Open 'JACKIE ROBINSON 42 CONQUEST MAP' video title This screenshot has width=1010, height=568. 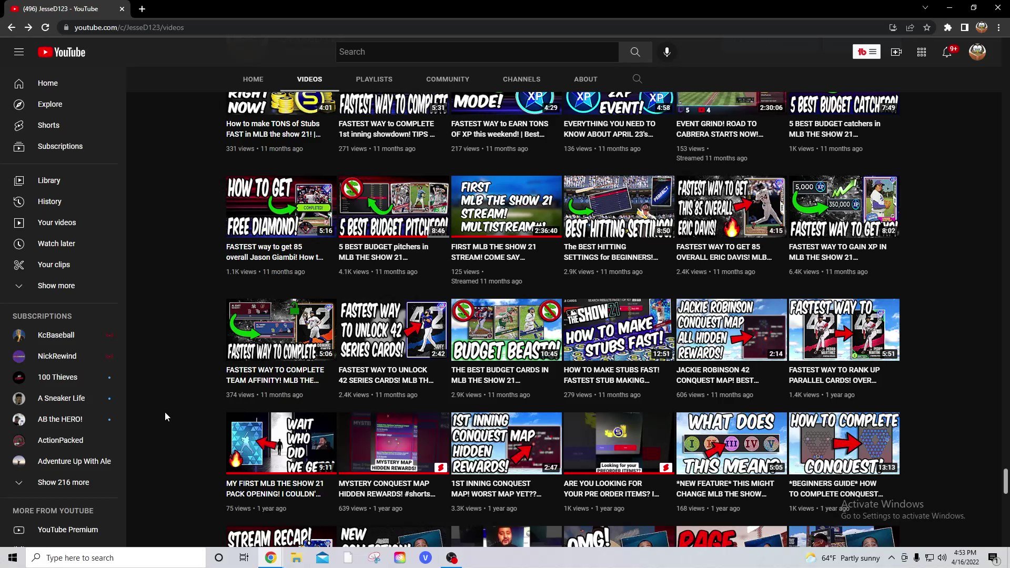tap(718, 375)
